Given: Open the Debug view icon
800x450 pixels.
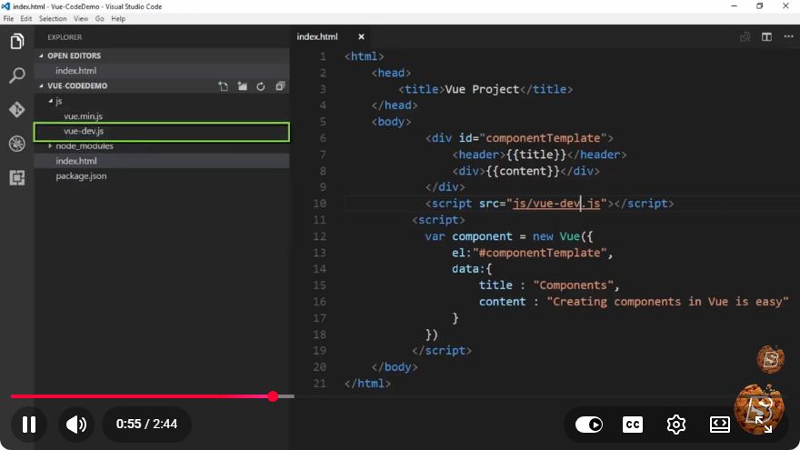Looking at the screenshot, I should pos(17,144).
